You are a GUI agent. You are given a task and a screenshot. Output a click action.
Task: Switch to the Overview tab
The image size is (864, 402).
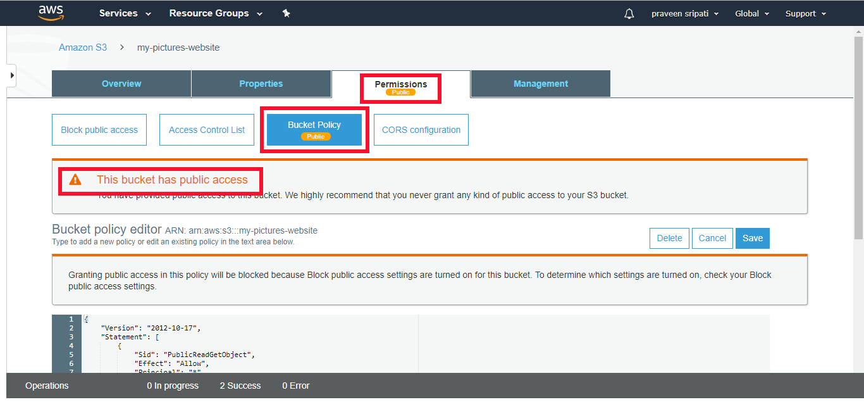tap(121, 83)
